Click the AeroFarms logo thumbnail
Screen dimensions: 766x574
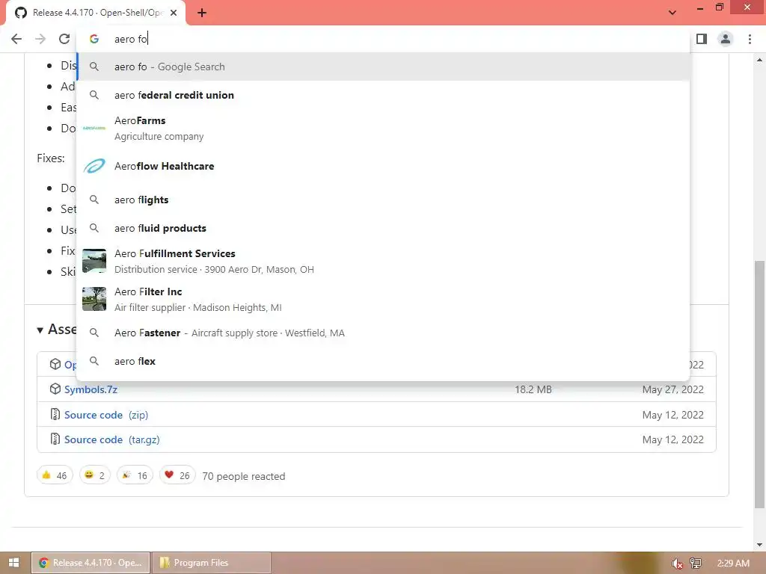tap(94, 128)
